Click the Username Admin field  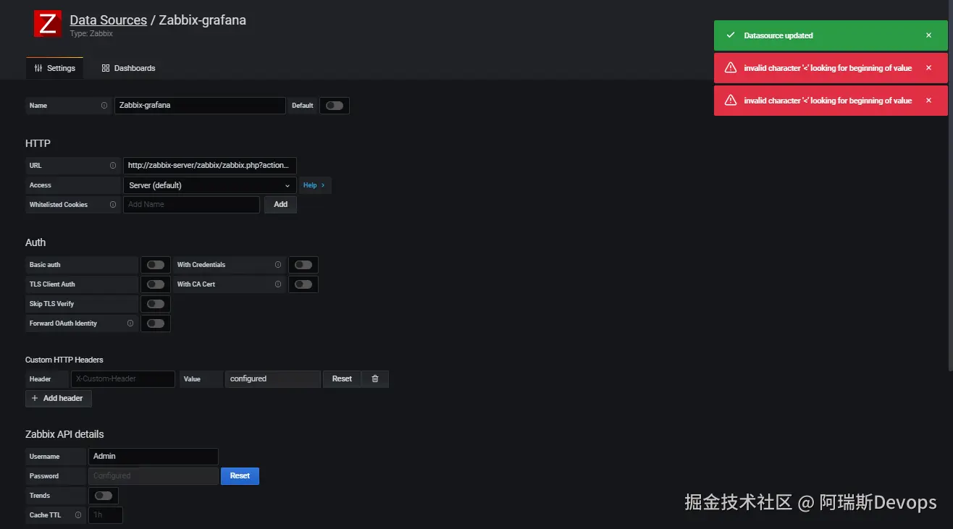click(154, 457)
